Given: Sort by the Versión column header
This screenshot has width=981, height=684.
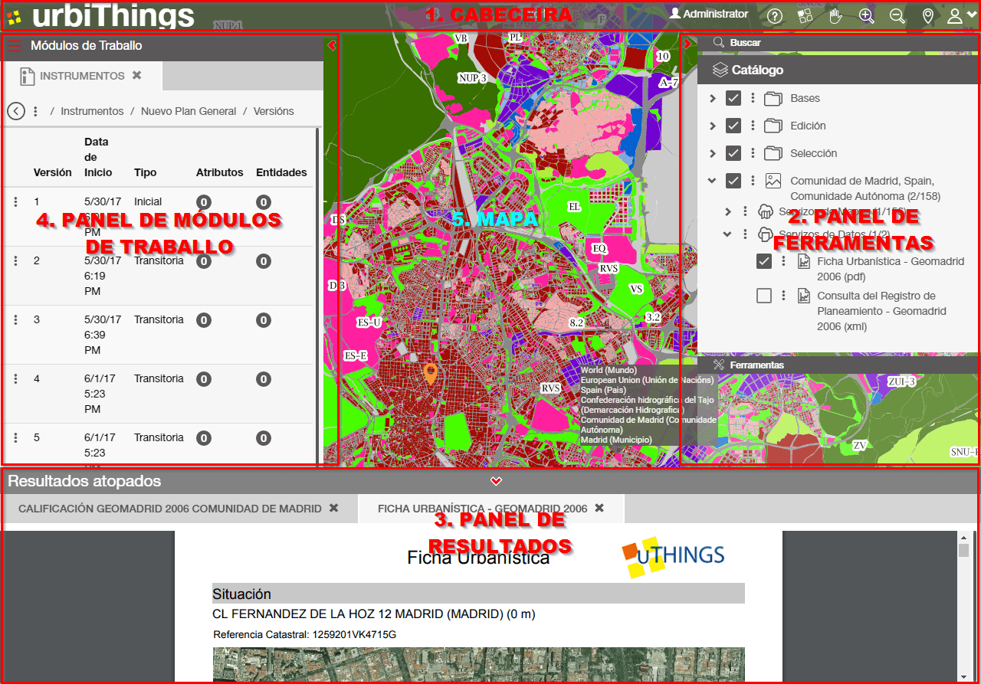Looking at the screenshot, I should coord(53,172).
